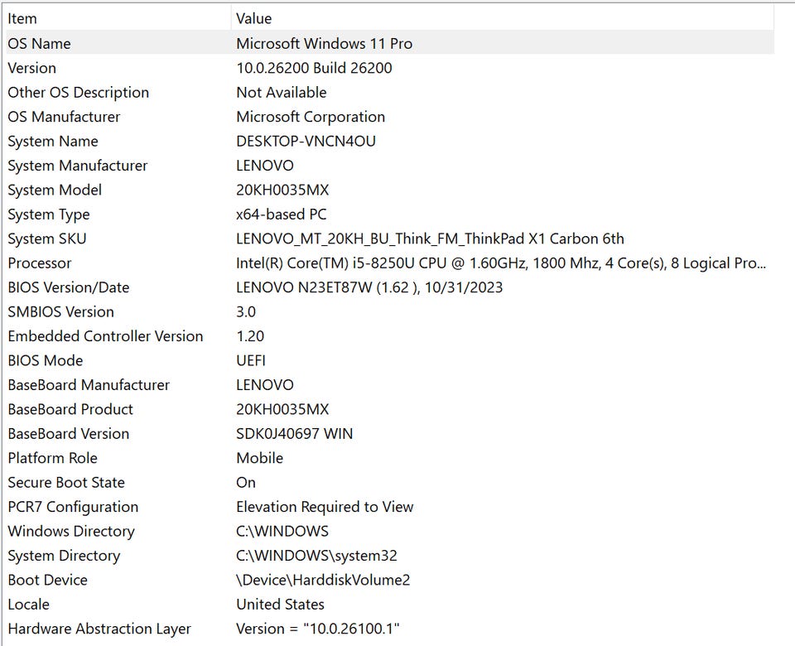Image resolution: width=795 pixels, height=646 pixels.
Task: Click LENOVO value for BaseBoard Manufacturer
Action: tap(265, 385)
